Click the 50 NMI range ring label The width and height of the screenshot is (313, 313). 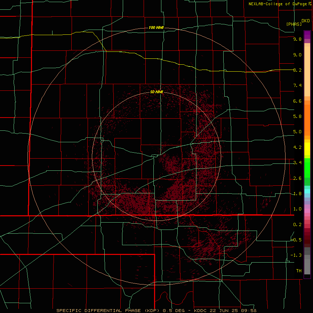click(x=157, y=92)
